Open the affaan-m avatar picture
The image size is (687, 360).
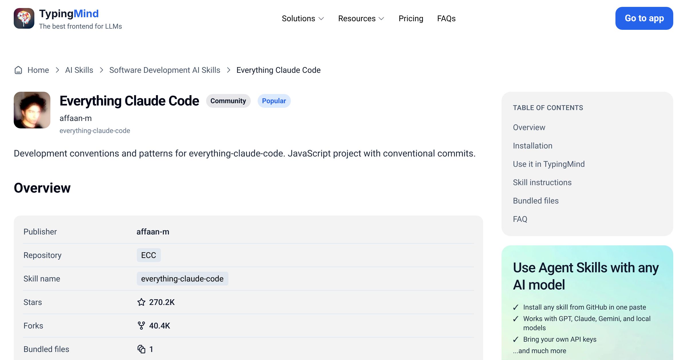click(x=32, y=110)
